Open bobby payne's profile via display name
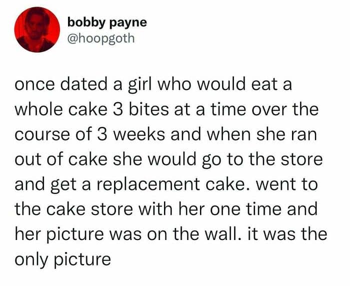This screenshot has height=286, width=350. click(107, 22)
